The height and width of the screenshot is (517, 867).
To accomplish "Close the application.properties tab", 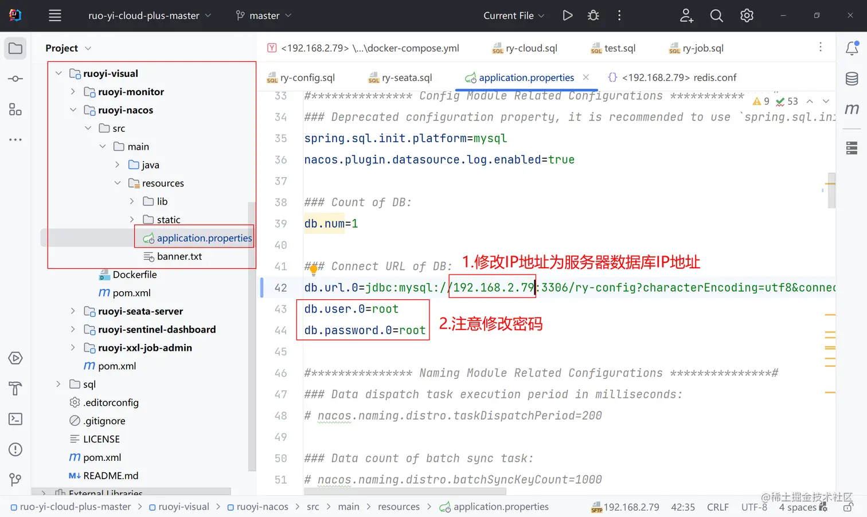I will [586, 77].
